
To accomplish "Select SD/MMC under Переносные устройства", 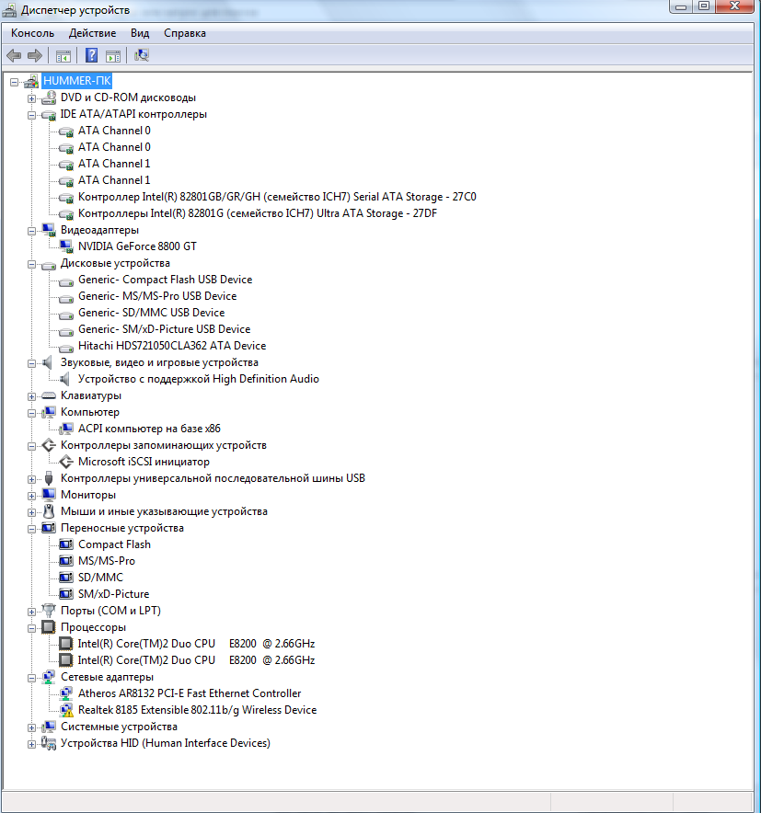I will (100, 578).
